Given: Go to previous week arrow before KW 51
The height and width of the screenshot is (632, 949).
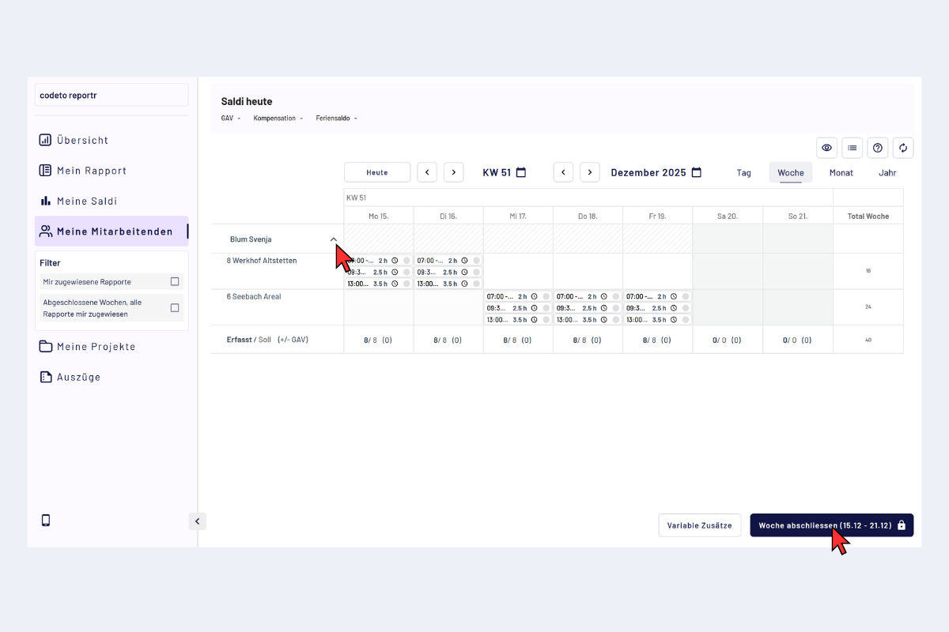Looking at the screenshot, I should coord(427,172).
